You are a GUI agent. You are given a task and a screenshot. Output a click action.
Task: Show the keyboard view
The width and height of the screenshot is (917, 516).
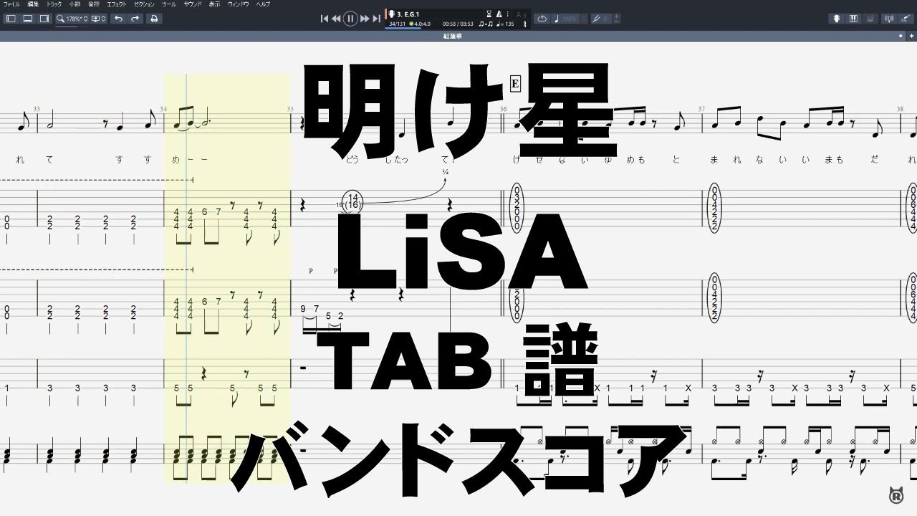point(853,19)
